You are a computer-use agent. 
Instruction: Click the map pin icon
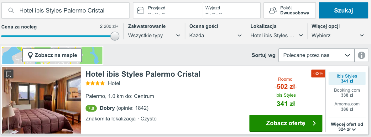click(x=30, y=55)
